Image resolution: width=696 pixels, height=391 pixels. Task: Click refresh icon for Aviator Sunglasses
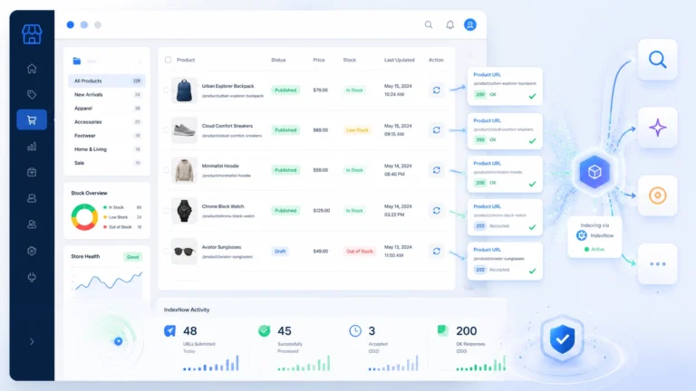[436, 251]
